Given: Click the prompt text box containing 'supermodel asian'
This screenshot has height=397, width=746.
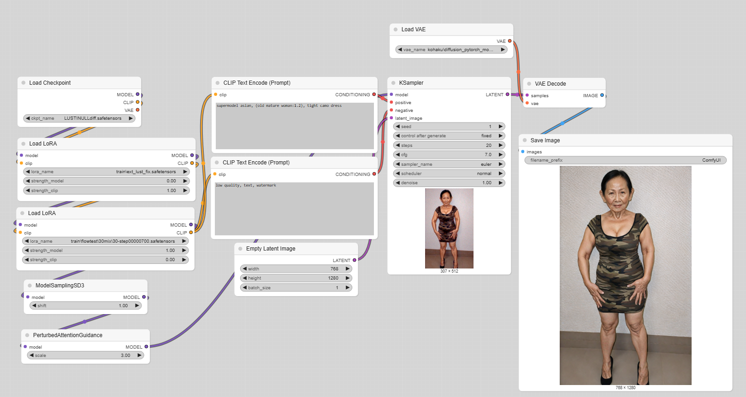Looking at the screenshot, I should coord(295,126).
